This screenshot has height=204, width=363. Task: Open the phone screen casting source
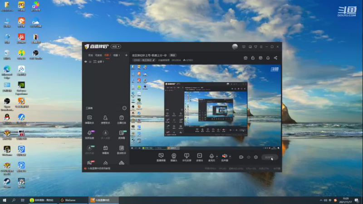point(186,157)
